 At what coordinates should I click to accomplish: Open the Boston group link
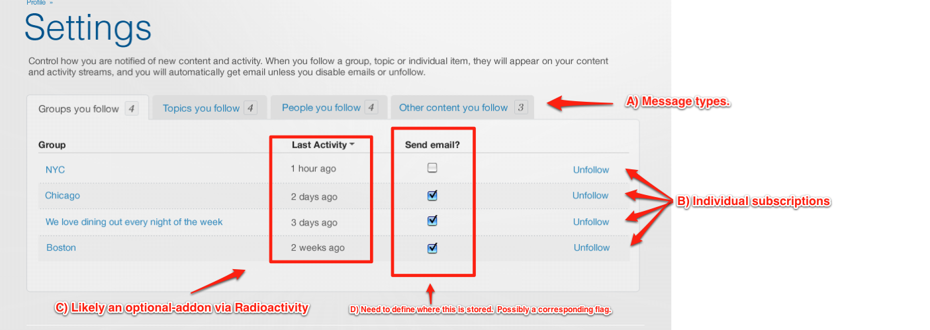61,248
